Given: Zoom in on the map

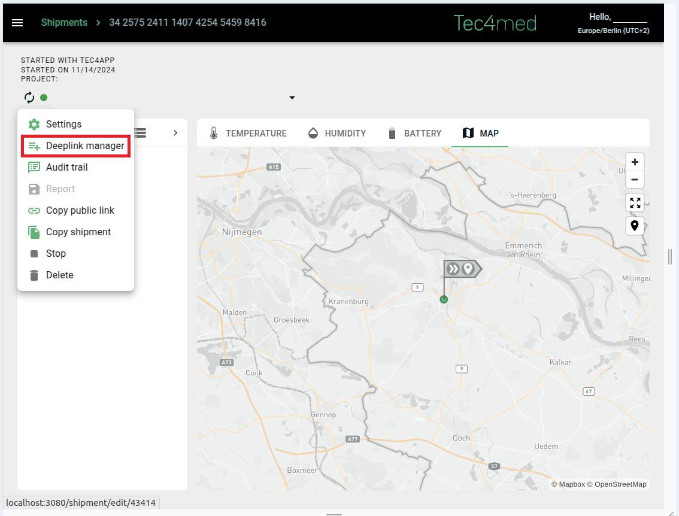Looking at the screenshot, I should pos(635,162).
